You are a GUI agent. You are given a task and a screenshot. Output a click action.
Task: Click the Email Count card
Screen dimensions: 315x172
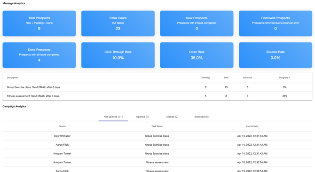coord(118,23)
